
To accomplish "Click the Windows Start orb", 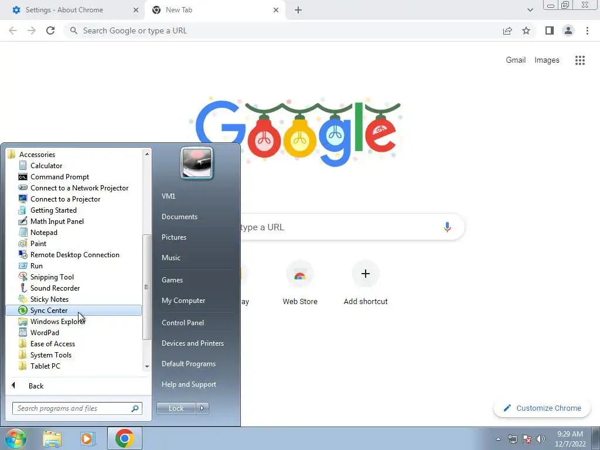I will tap(15, 438).
